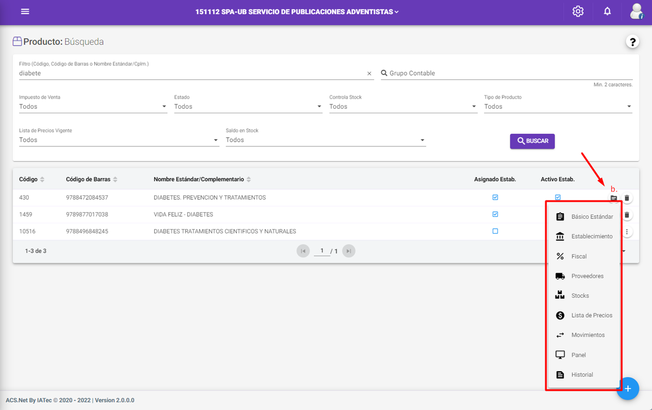Expand the Saldo en Stock dropdown
This screenshot has height=410, width=652.
click(326, 140)
